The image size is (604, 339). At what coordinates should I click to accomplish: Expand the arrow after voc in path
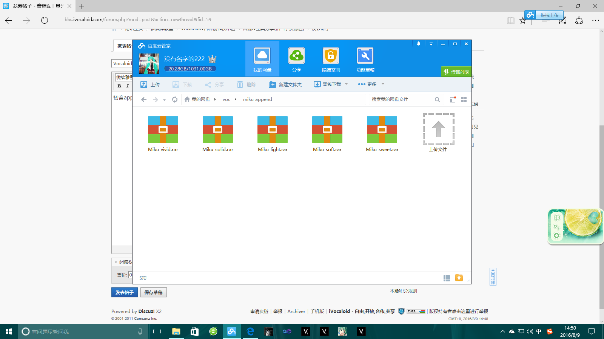(x=235, y=99)
